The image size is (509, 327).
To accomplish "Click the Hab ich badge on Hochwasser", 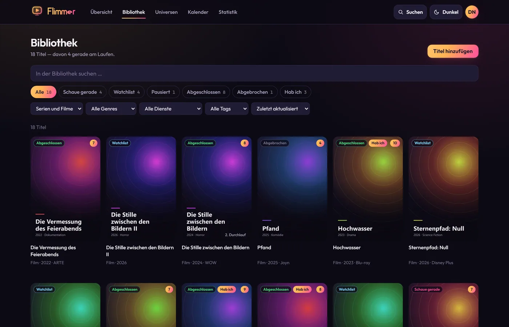I will 378,143.
